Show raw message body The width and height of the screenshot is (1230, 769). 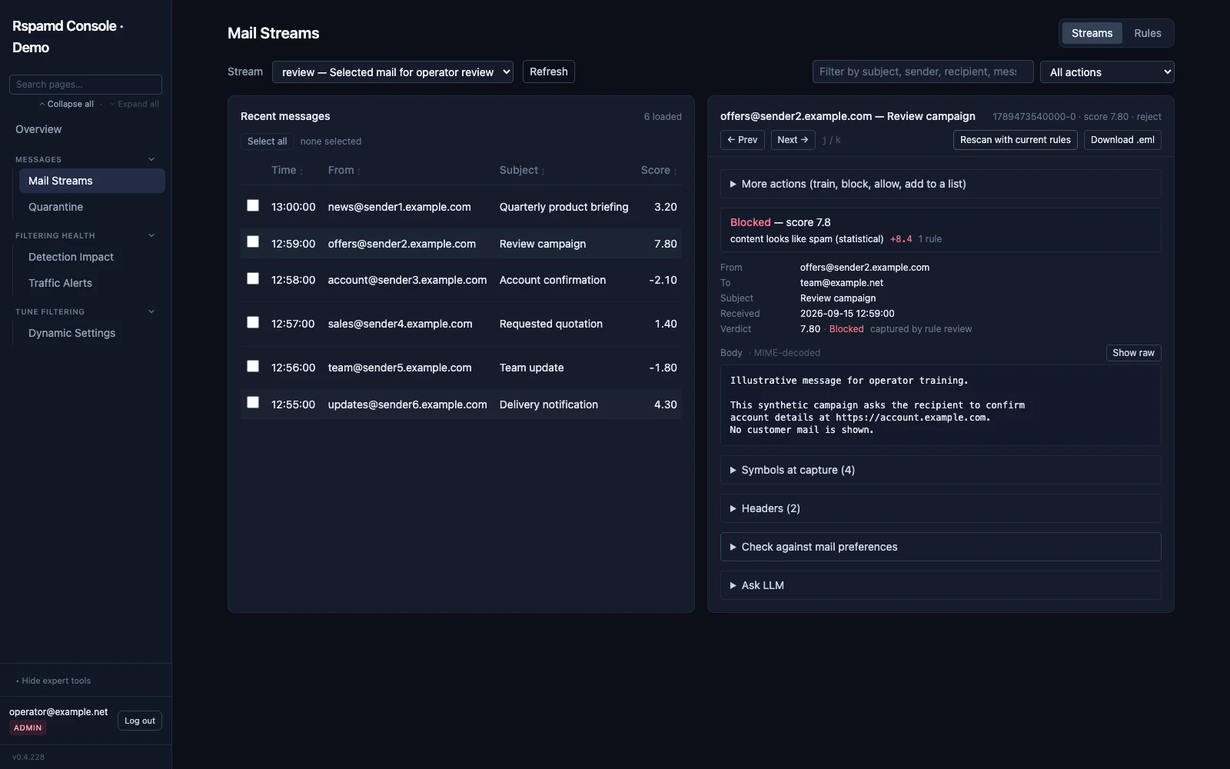pyautogui.click(x=1133, y=353)
